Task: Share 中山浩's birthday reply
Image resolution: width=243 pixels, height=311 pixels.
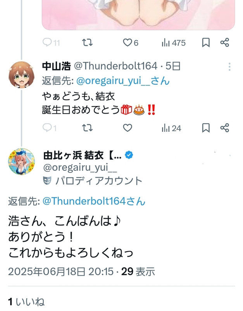Action: point(225,128)
